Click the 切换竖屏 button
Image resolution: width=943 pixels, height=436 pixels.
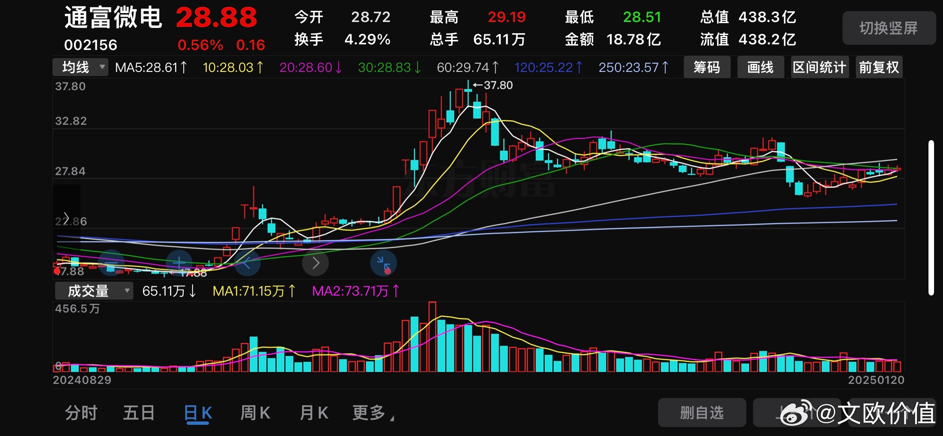(x=889, y=28)
